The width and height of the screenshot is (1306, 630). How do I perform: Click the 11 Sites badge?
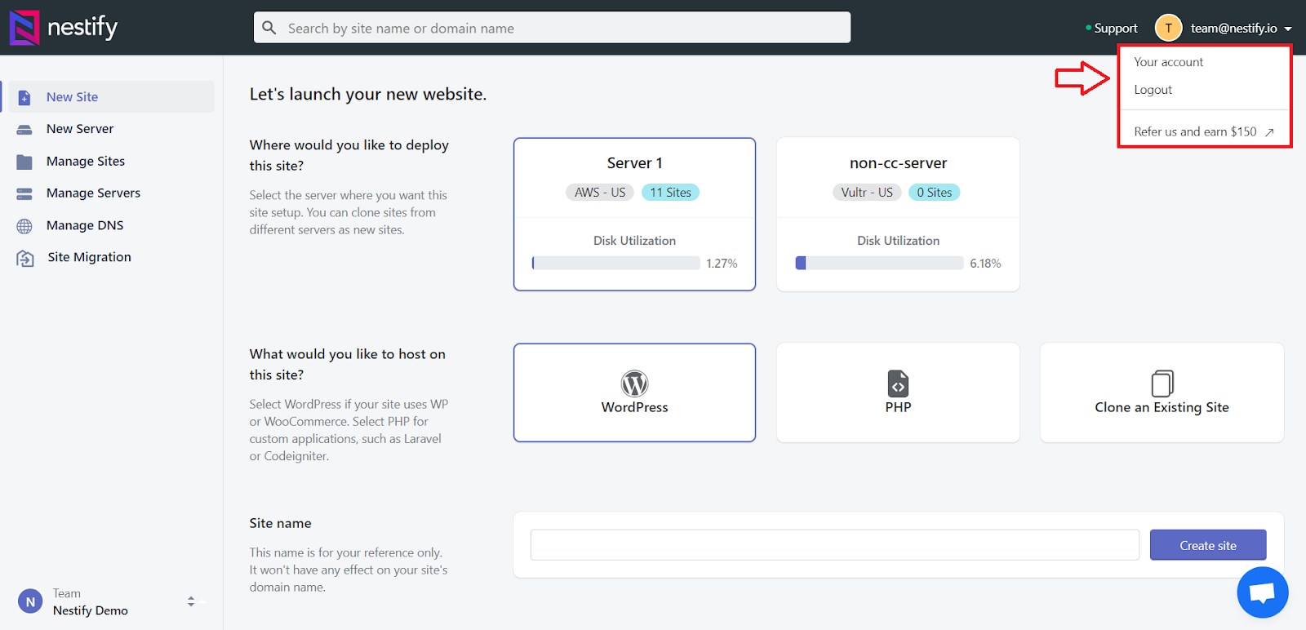(x=670, y=193)
